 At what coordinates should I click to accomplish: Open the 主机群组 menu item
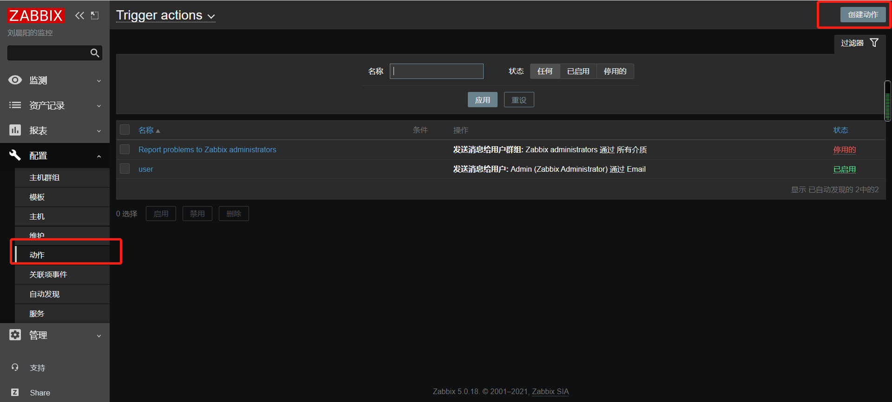[x=62, y=177]
